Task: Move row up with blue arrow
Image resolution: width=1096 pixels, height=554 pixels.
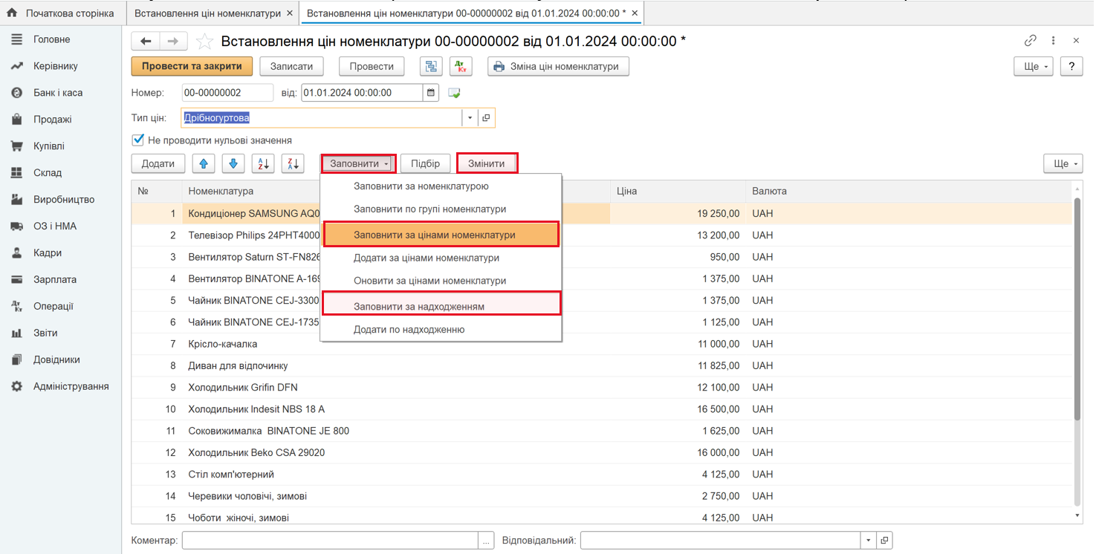Action: tap(204, 163)
